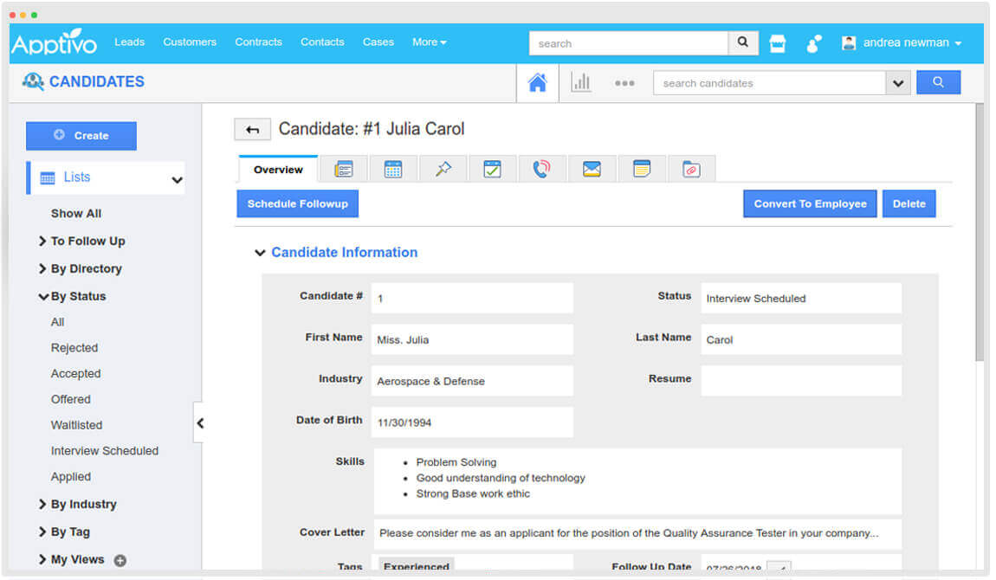
Task: Collapse the left sidebar with arrow handle
Action: tap(201, 423)
